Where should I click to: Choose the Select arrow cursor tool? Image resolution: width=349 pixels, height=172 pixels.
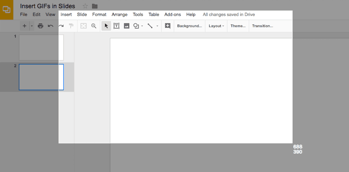click(x=106, y=26)
